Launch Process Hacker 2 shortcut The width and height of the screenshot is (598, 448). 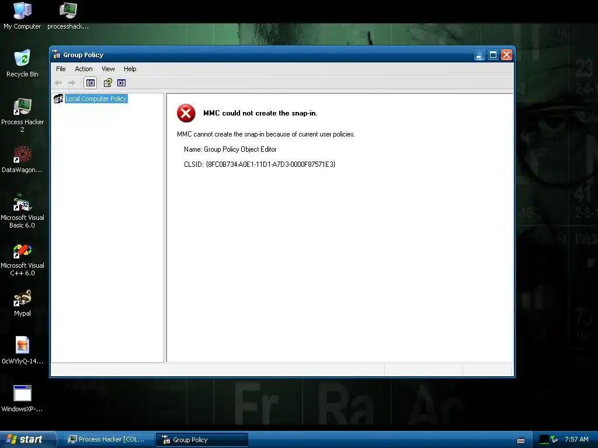pyautogui.click(x=22, y=115)
